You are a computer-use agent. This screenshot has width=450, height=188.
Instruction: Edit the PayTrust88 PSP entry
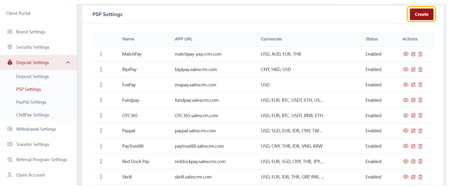[413, 146]
